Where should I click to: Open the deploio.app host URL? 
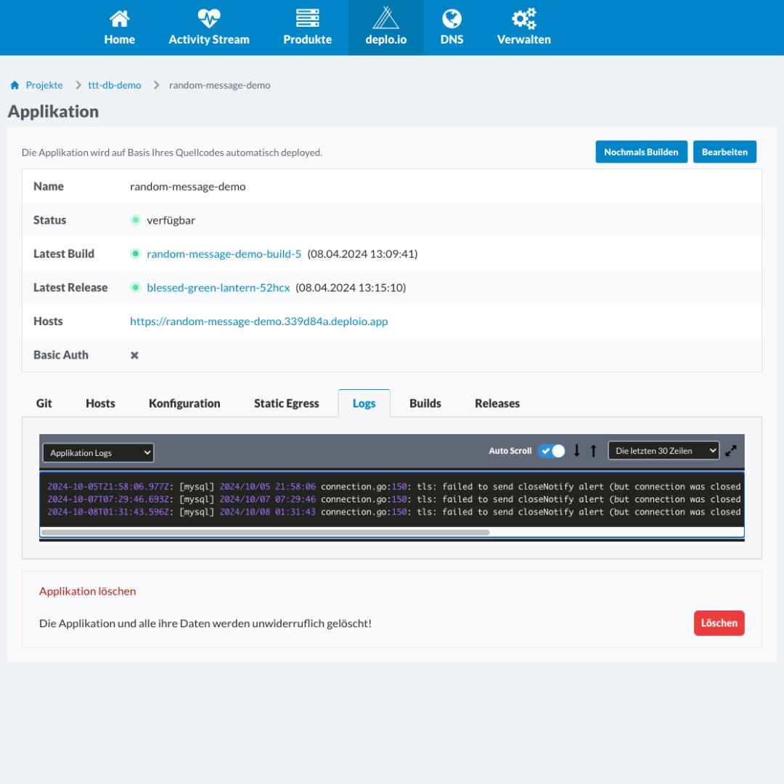[259, 321]
